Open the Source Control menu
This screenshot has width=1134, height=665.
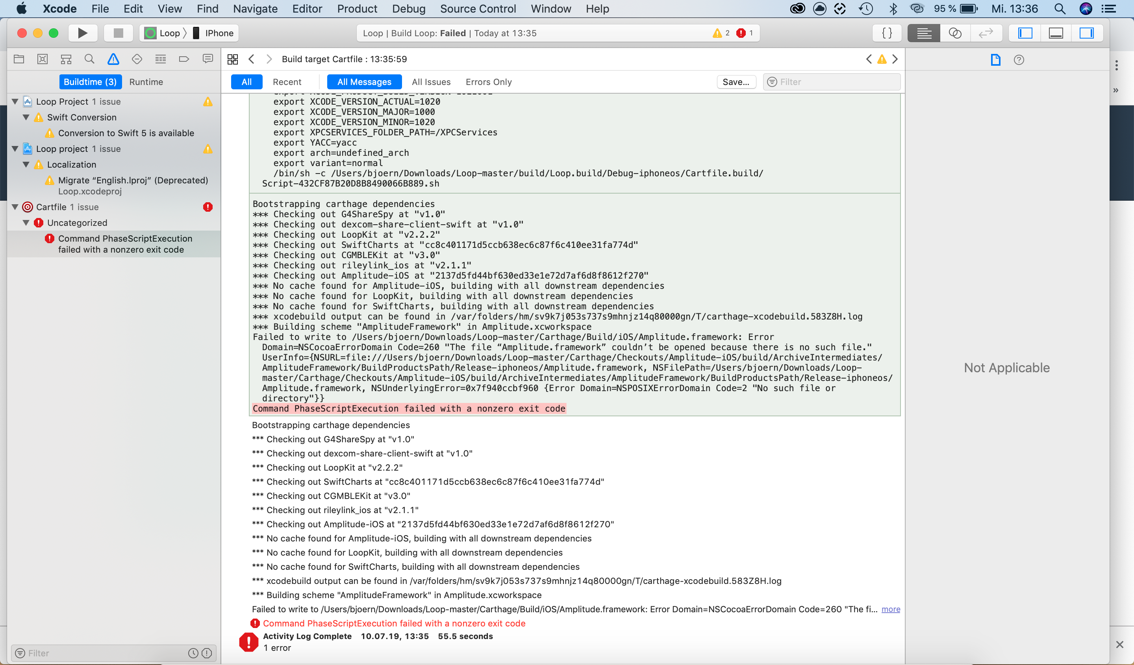point(478,9)
